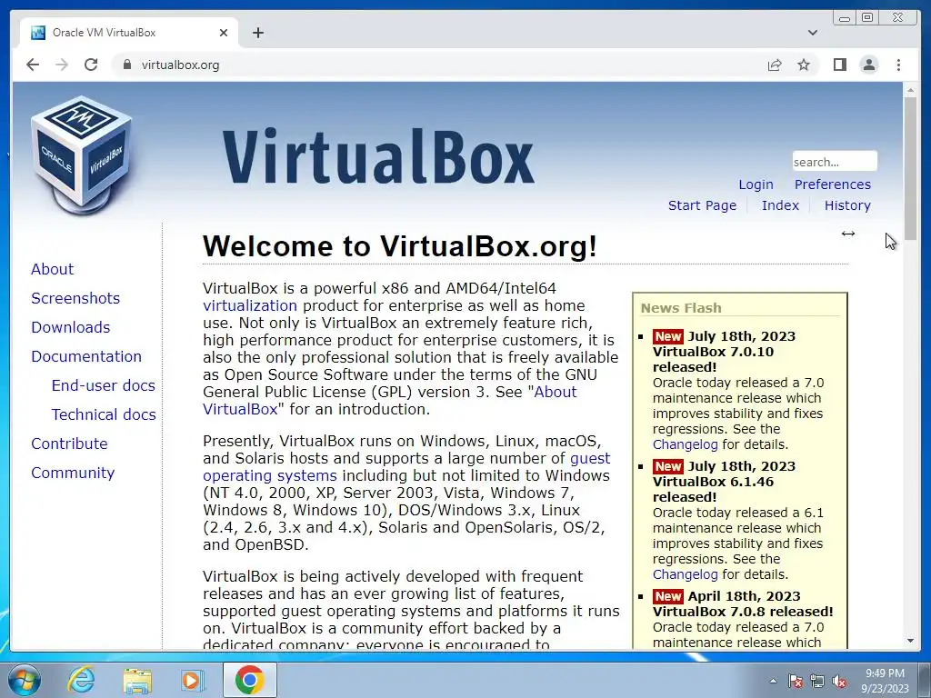Click the address bar URL virtualbox.org
Image resolution: width=931 pixels, height=698 pixels.
click(x=181, y=65)
